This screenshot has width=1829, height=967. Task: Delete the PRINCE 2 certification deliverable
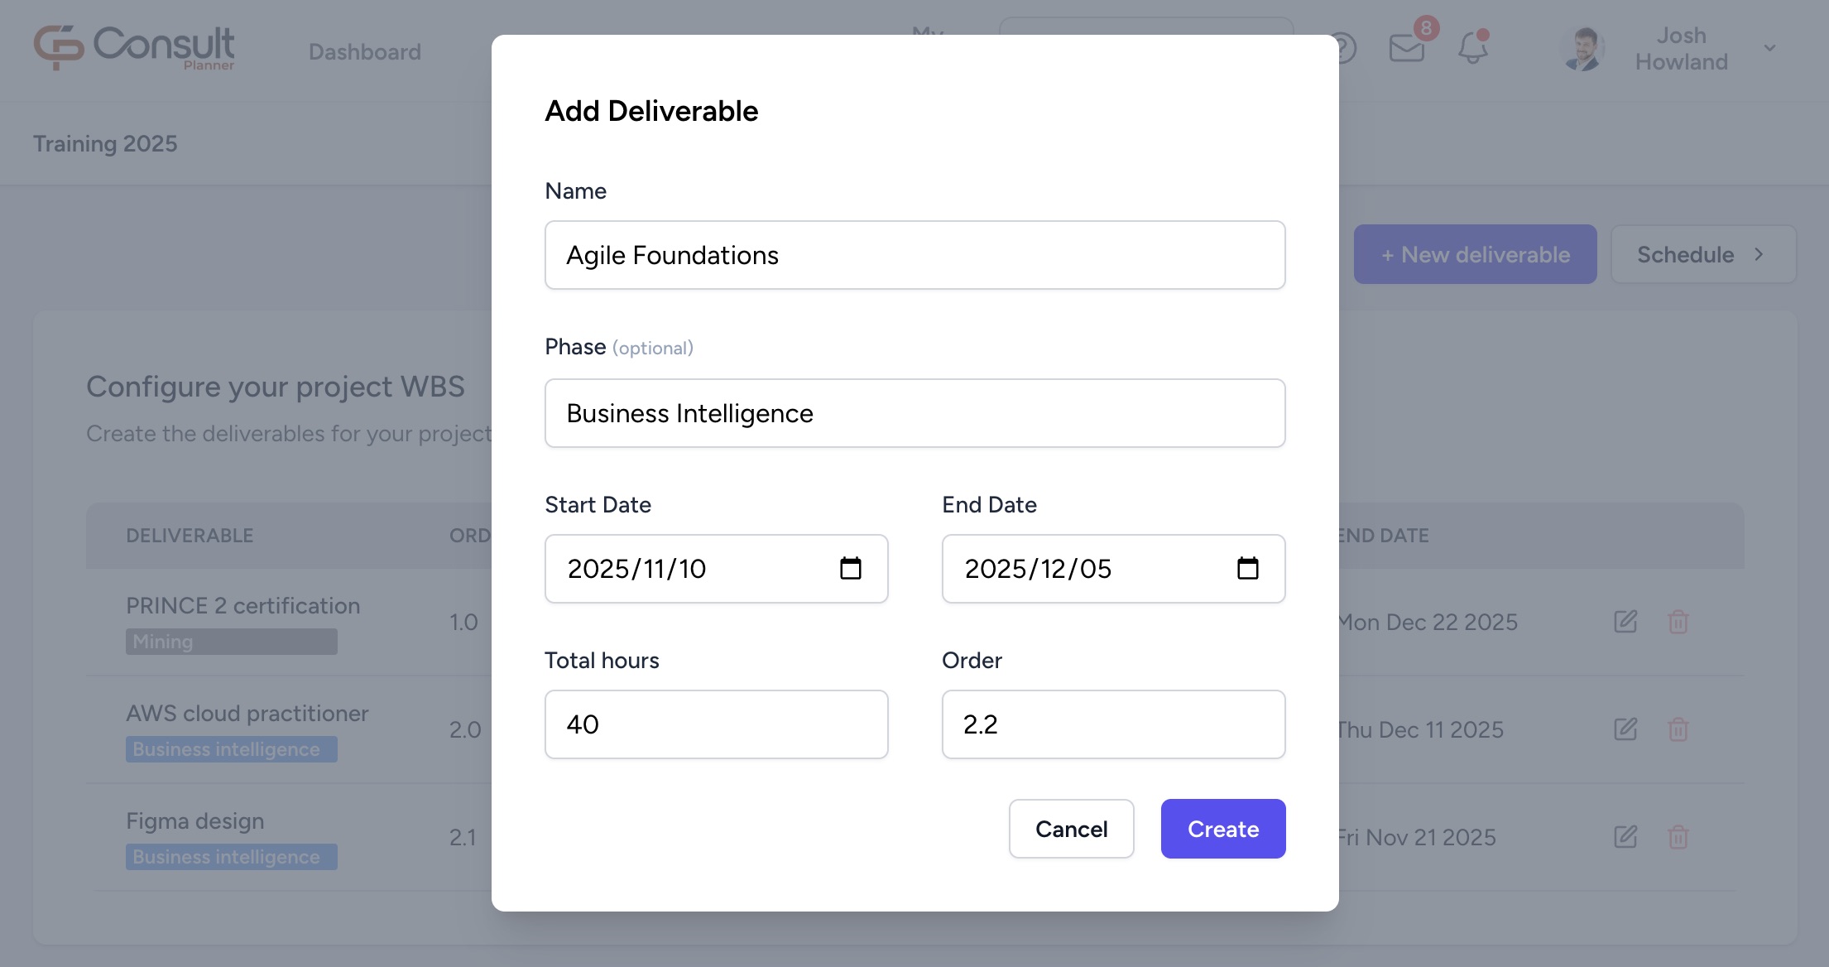click(x=1678, y=622)
